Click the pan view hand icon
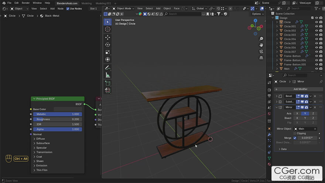This screenshot has width=325, height=183. click(261, 45)
